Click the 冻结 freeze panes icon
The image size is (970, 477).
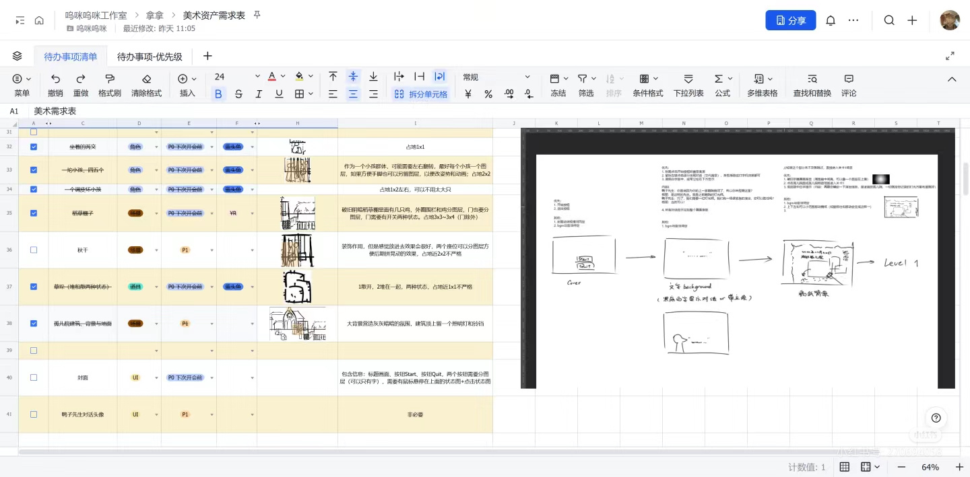(x=554, y=78)
